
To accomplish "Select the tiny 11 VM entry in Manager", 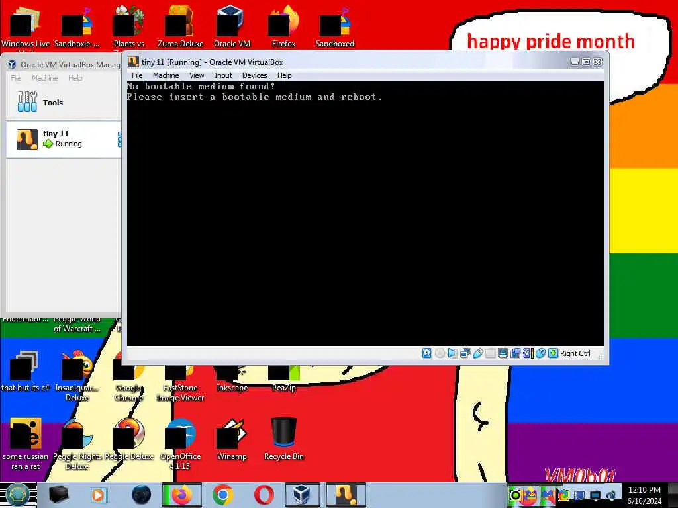I will (64, 139).
